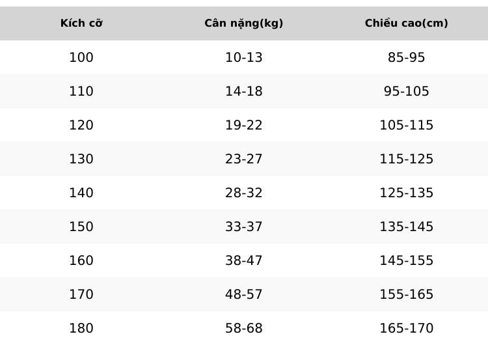The height and width of the screenshot is (345, 488).
Task: Select weight range 38-47
Action: coord(244,261)
